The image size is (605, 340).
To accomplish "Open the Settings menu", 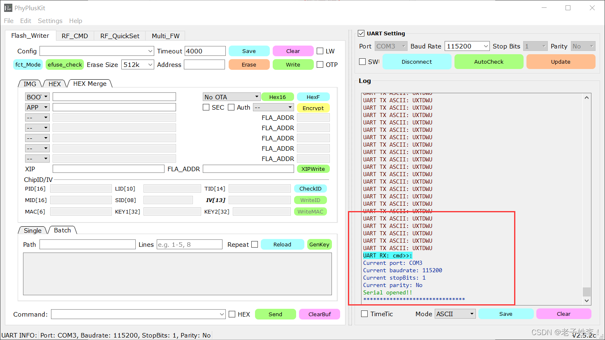I will click(x=50, y=21).
